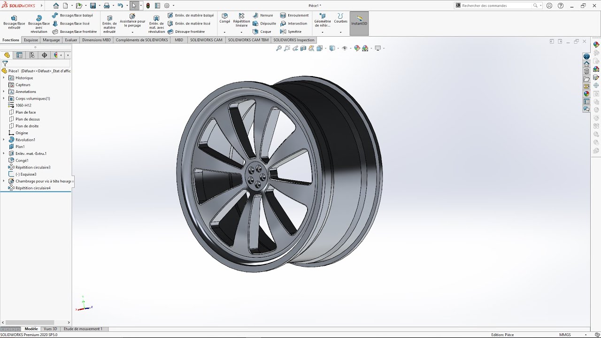Click the Save diskette icon
The height and width of the screenshot is (338, 601).
[x=93, y=6]
